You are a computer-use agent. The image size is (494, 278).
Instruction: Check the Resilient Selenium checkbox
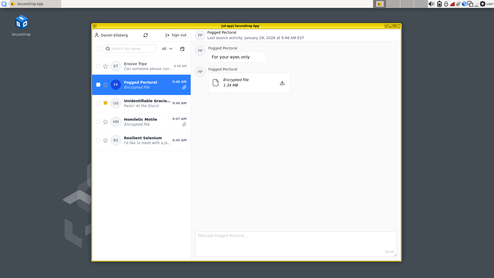(x=98, y=140)
